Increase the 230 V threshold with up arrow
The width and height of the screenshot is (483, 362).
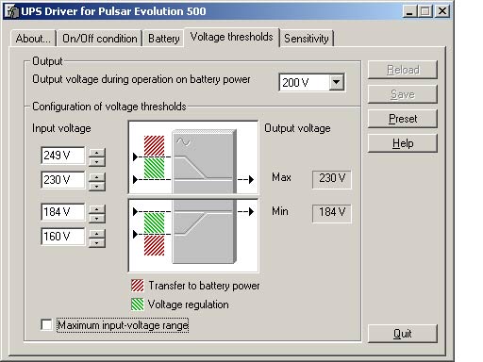97,177
